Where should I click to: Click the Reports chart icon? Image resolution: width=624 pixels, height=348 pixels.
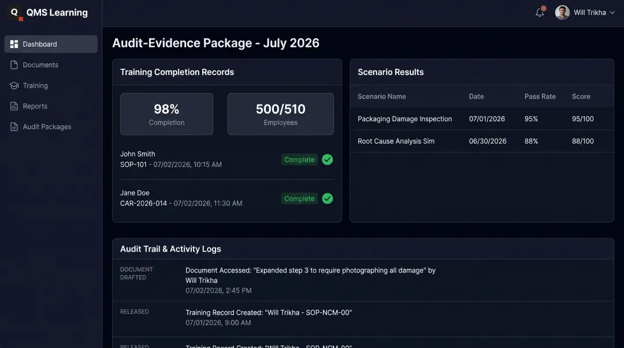[x=14, y=106]
